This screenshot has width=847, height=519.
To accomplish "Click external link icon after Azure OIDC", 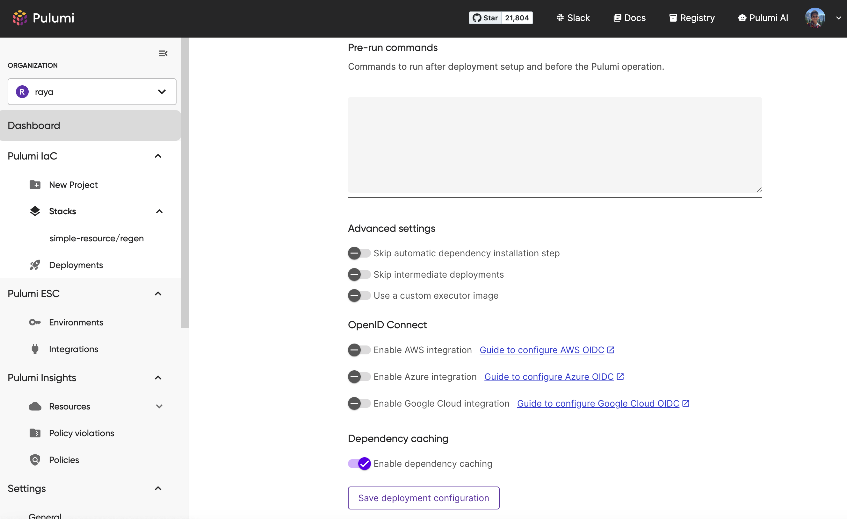I will click(620, 376).
